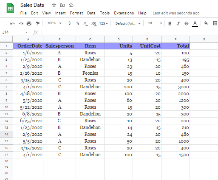The image size is (218, 180).
Task: Toggle Italic formatting
Action: click(x=178, y=23)
